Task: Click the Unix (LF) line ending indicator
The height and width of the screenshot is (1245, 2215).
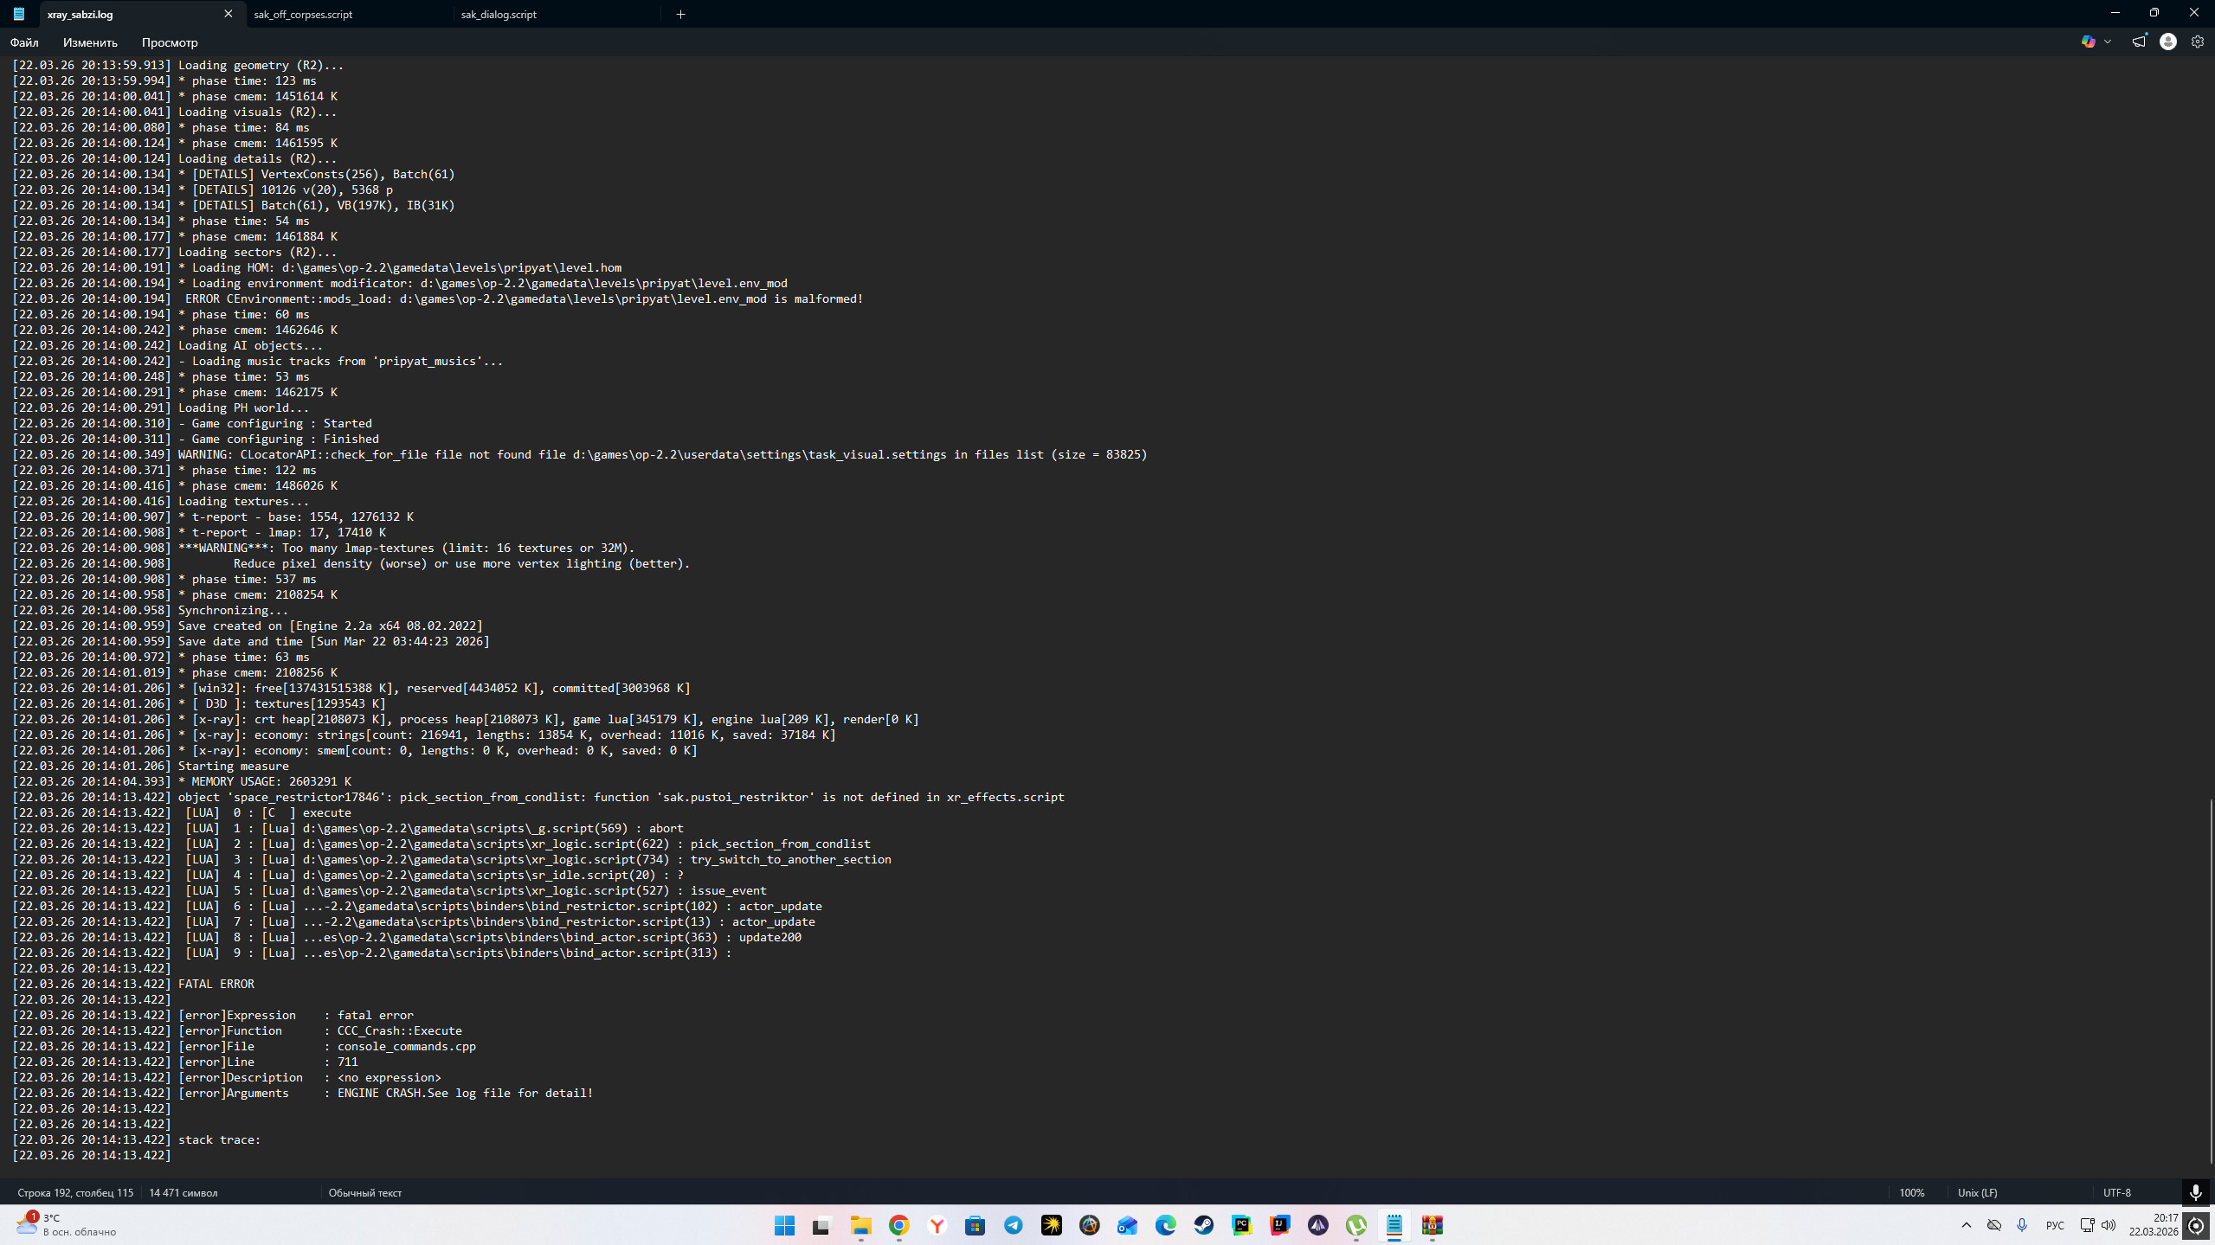Action: coord(1977,1192)
